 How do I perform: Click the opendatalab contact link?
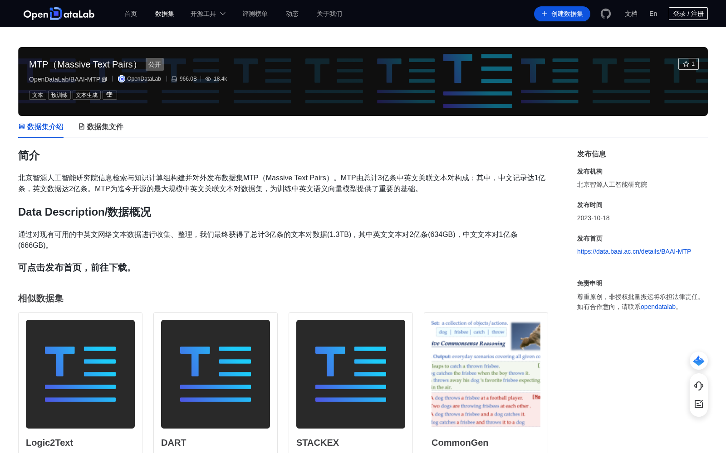658,307
